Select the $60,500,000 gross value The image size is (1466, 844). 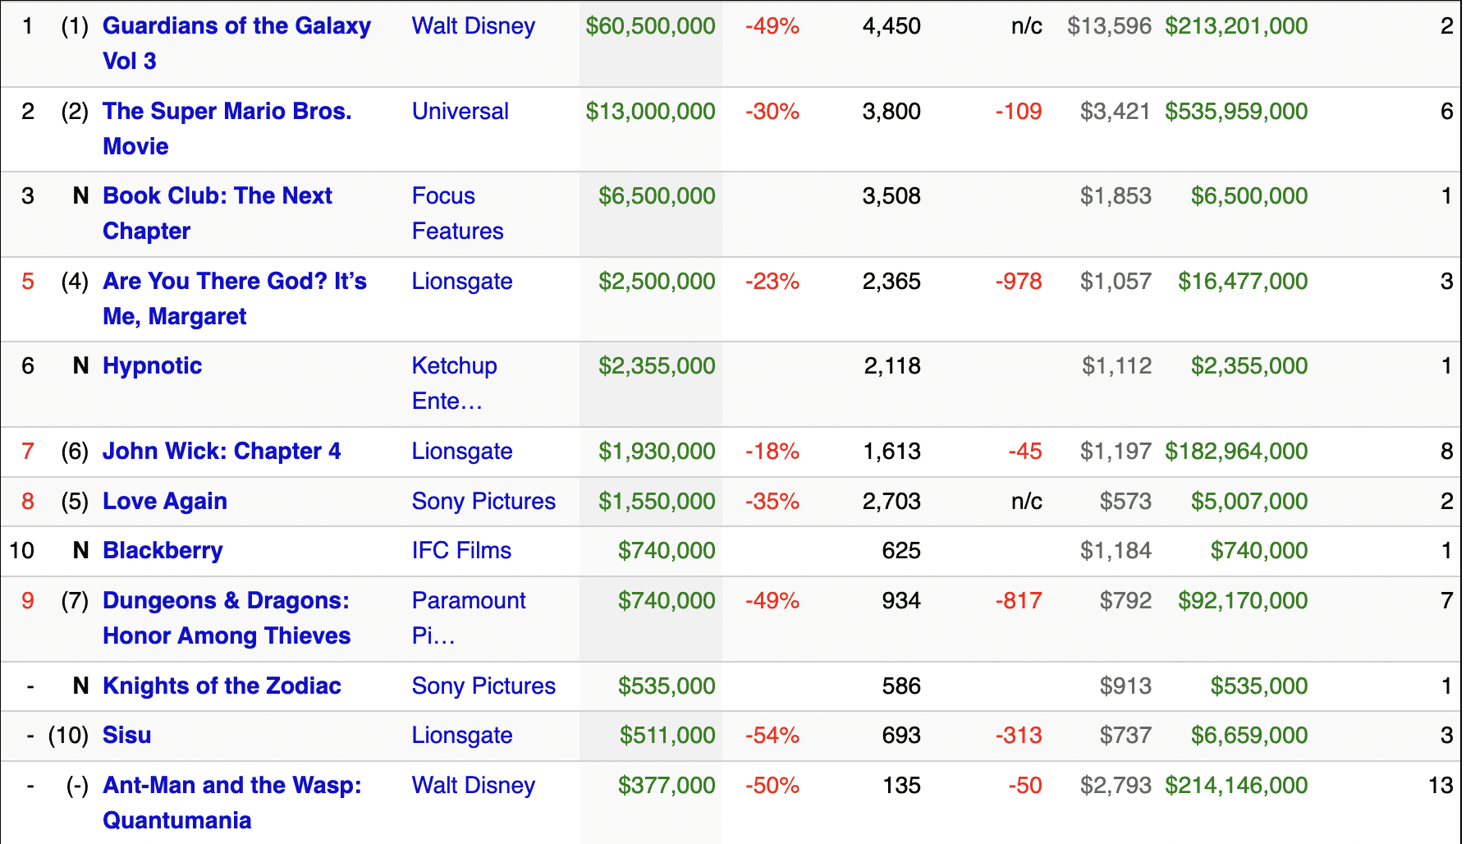[650, 26]
